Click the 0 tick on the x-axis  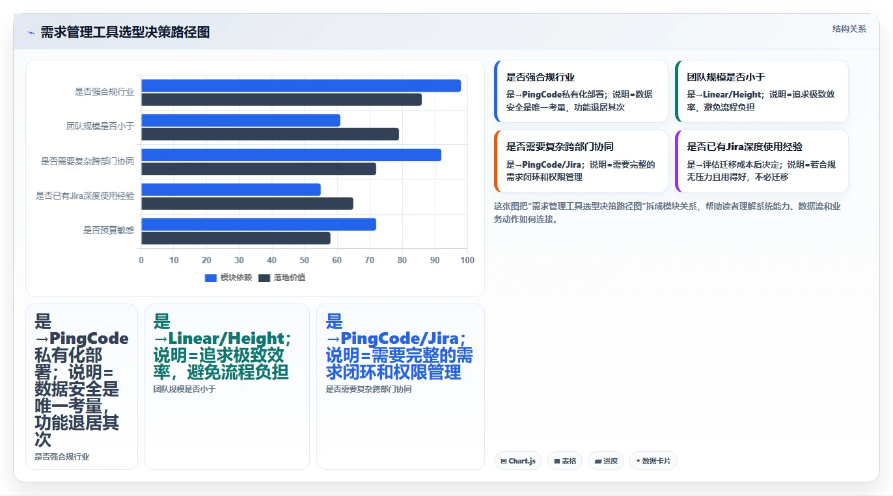point(141,260)
